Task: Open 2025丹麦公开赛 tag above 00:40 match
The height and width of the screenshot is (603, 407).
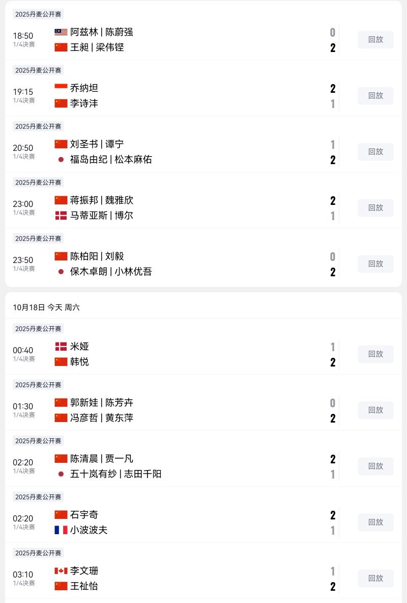Action: pos(38,329)
